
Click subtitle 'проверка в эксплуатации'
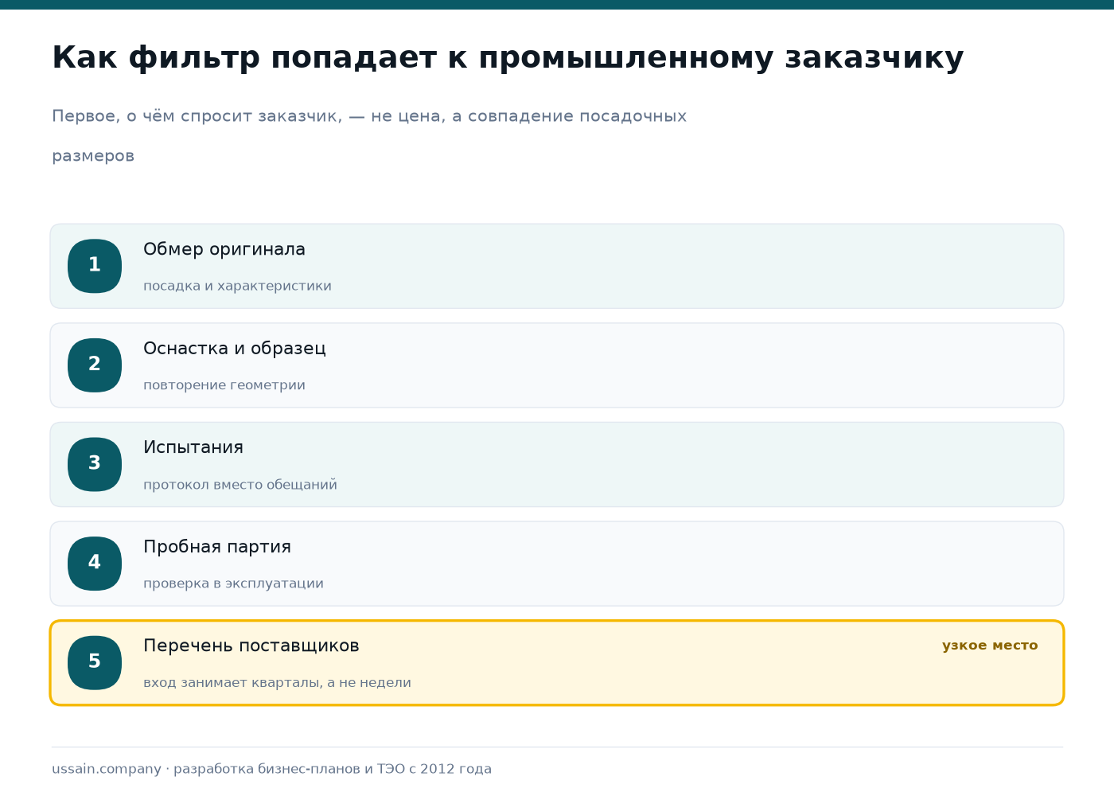233,583
